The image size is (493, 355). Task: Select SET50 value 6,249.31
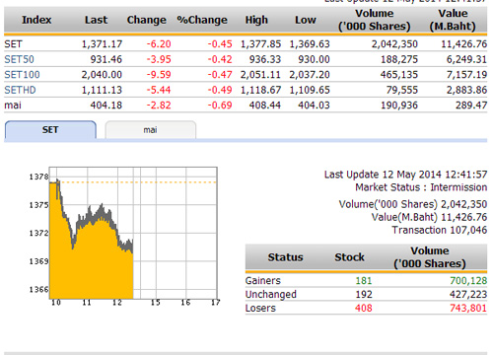pos(466,59)
